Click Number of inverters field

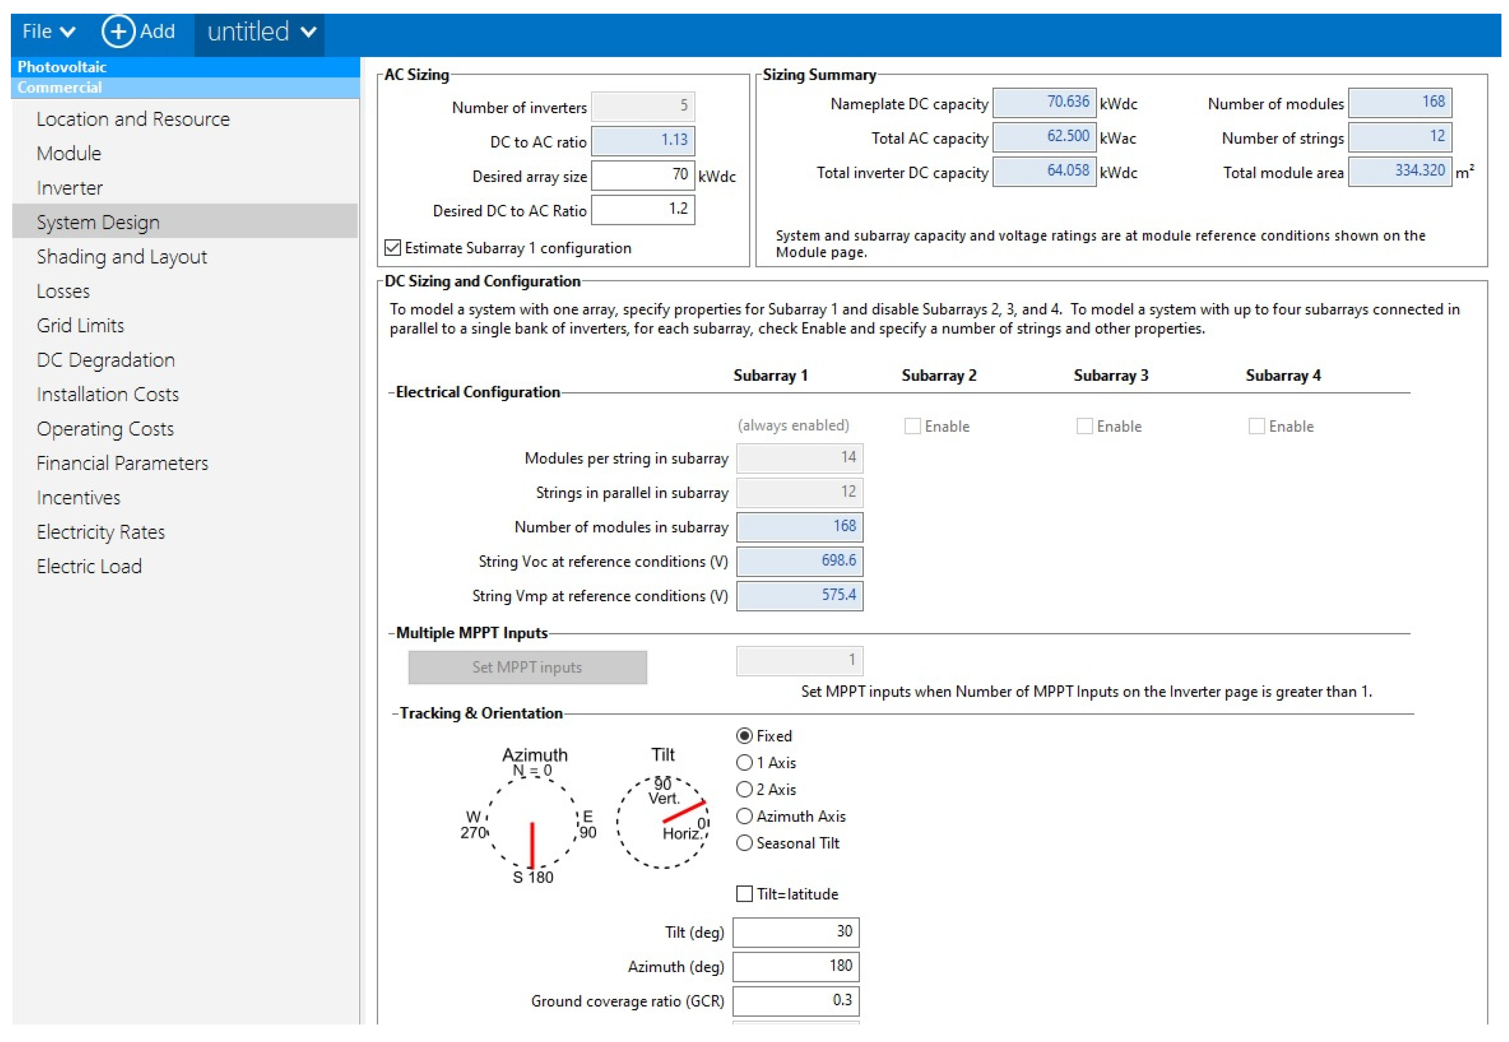coord(642,107)
